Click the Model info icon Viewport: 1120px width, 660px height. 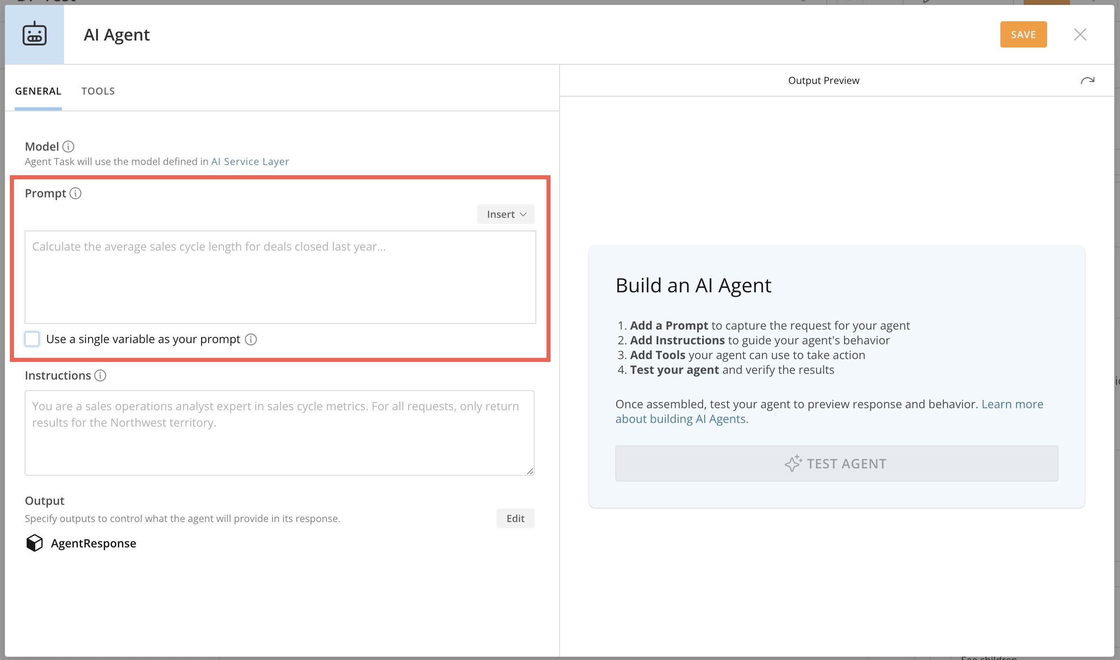point(69,146)
